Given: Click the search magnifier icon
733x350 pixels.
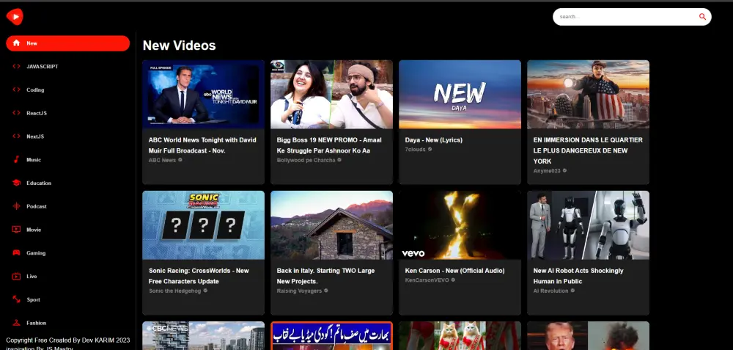Looking at the screenshot, I should click(x=702, y=16).
